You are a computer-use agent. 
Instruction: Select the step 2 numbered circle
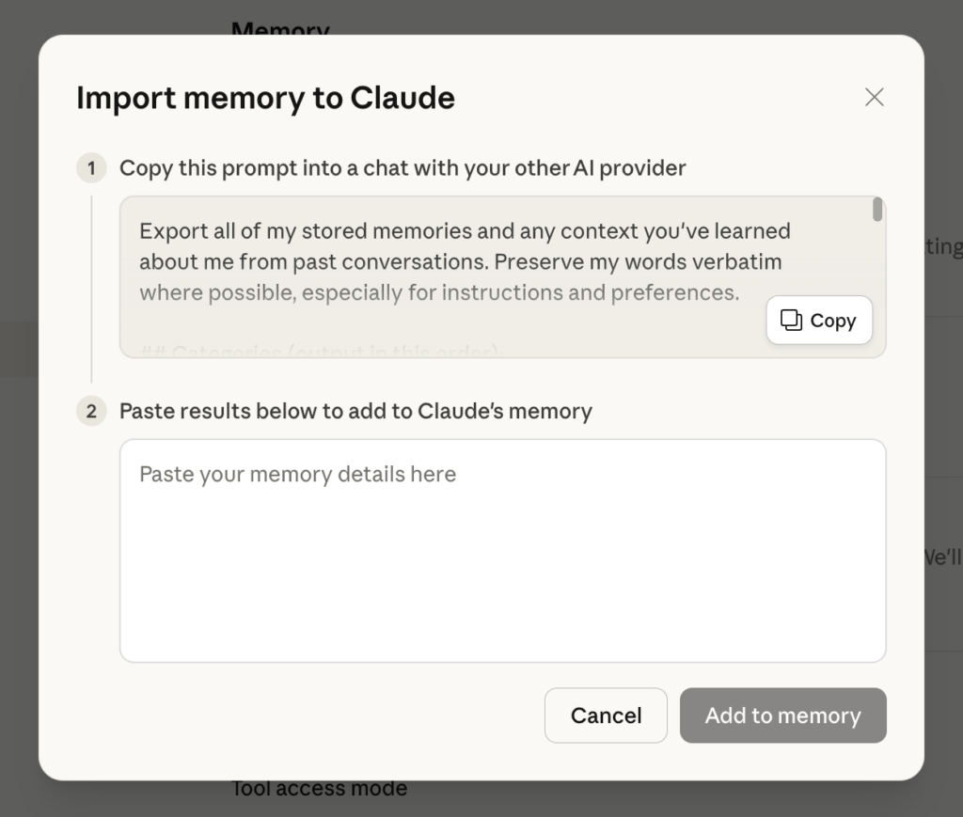pyautogui.click(x=90, y=412)
